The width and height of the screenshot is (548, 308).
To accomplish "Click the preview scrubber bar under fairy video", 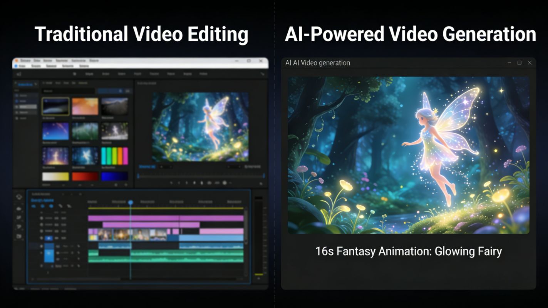I will (x=201, y=176).
